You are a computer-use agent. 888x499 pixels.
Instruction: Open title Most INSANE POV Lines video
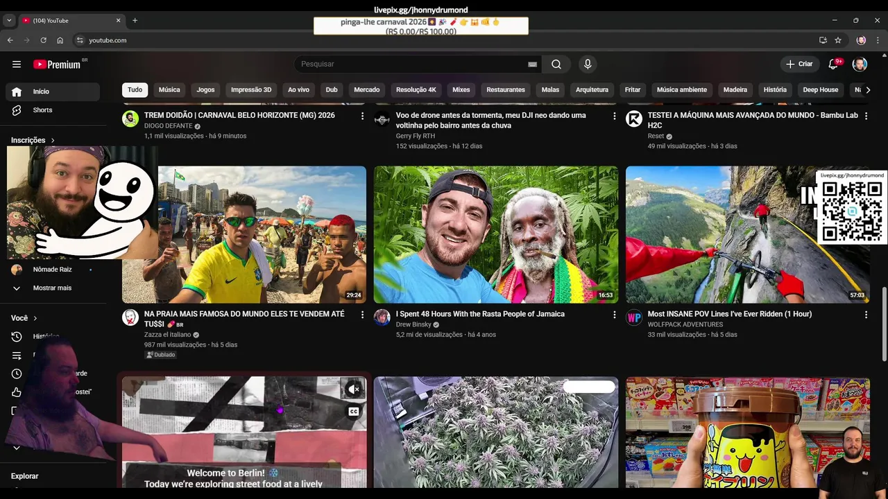[730, 315]
